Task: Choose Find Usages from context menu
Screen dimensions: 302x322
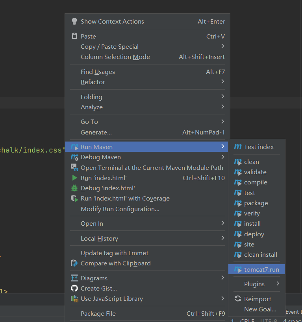Action: coord(98,72)
